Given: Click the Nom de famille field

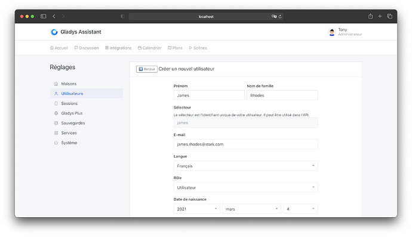Looking at the screenshot, I should 282,96.
